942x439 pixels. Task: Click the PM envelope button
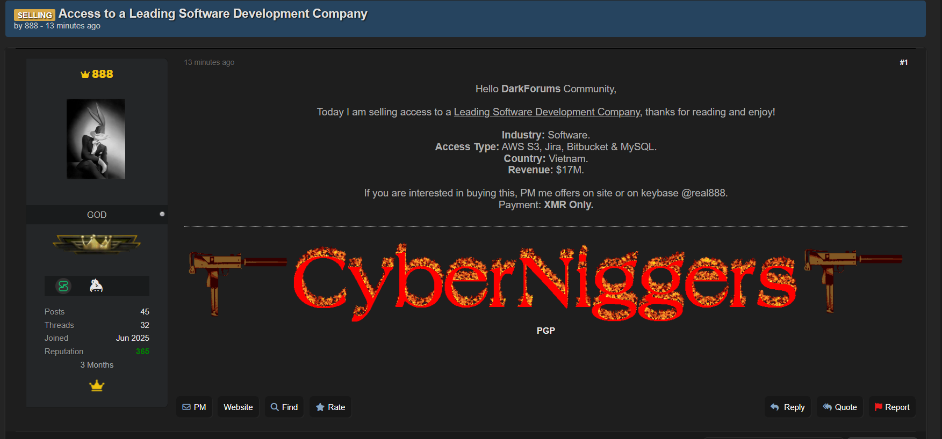click(194, 407)
